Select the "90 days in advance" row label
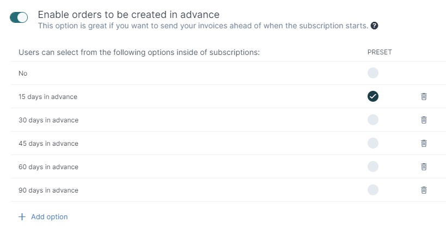The image size is (446, 229). [x=48, y=190]
